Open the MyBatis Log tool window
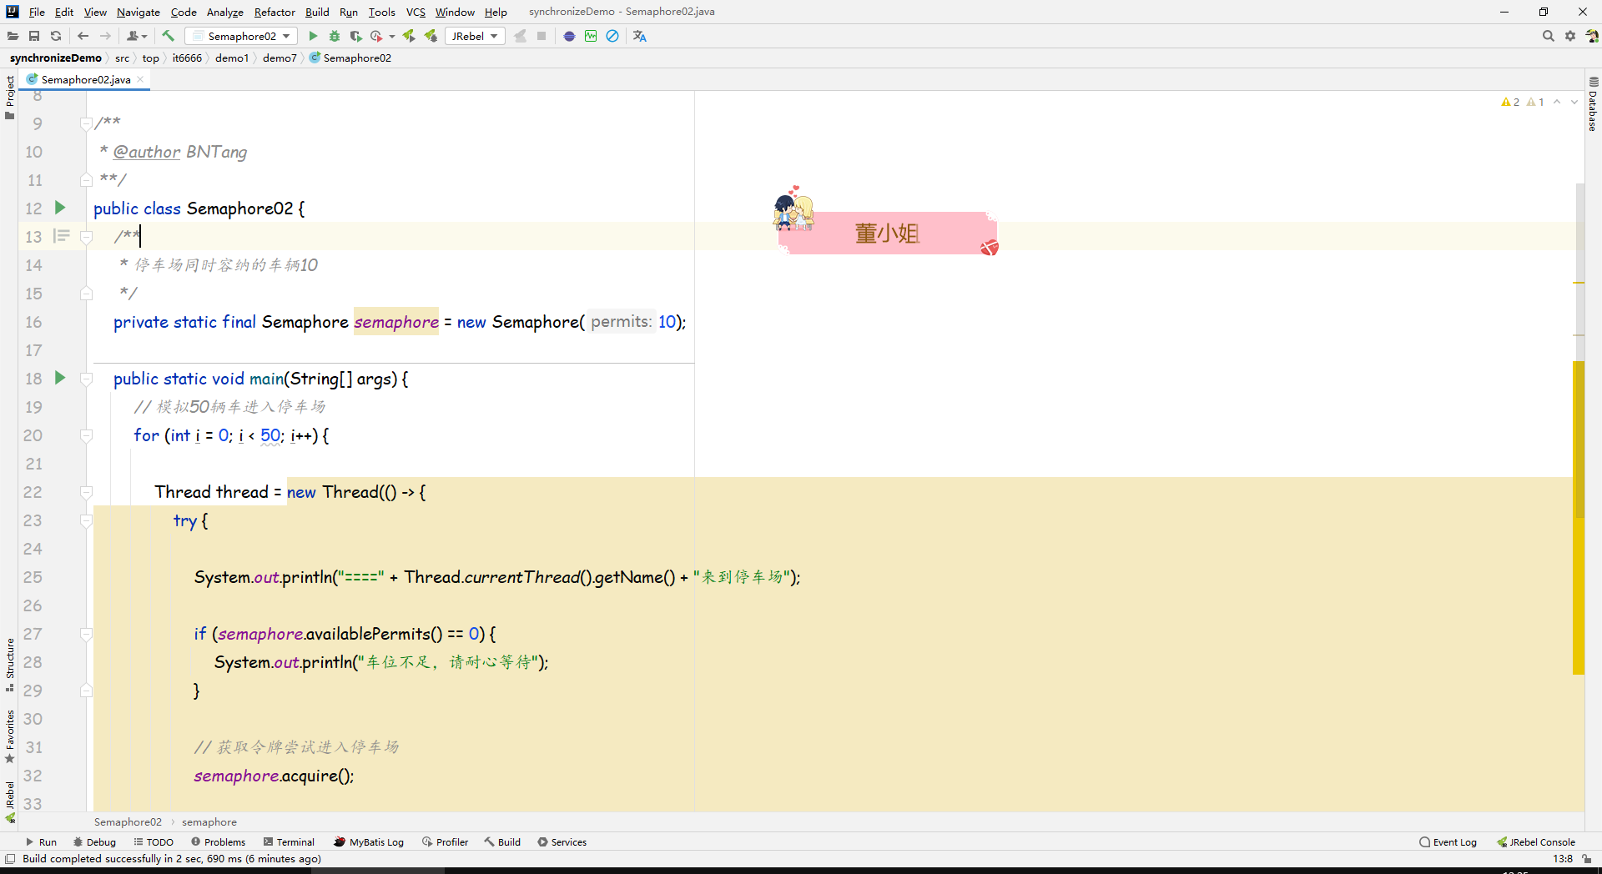The width and height of the screenshot is (1602, 874). (369, 842)
